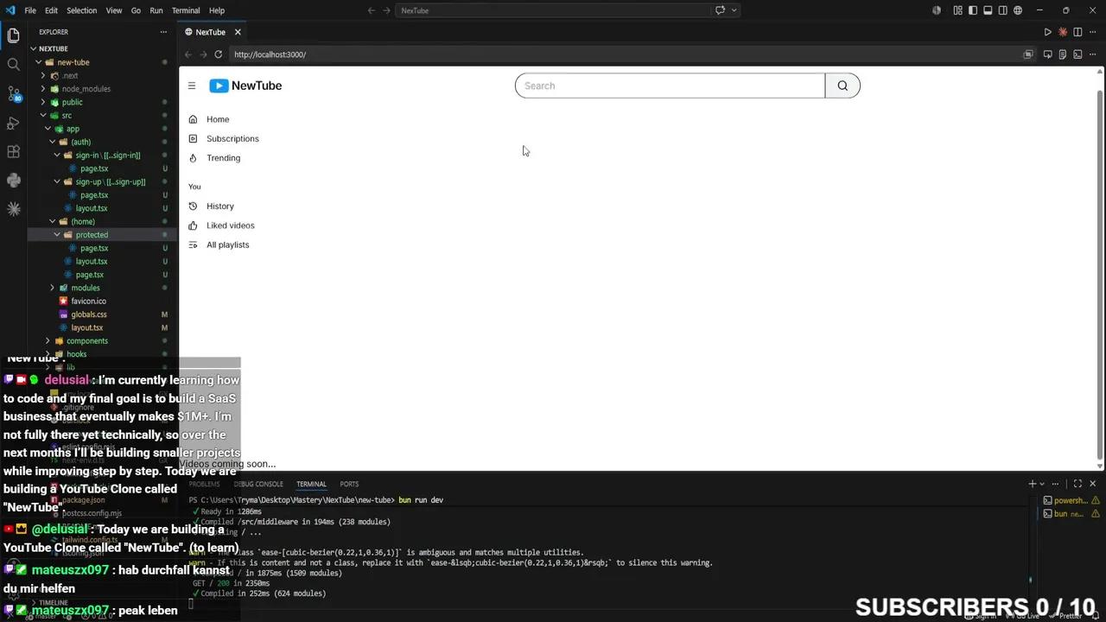Click the localhost:3000 URL address bar
1106x622 pixels.
pos(622,54)
